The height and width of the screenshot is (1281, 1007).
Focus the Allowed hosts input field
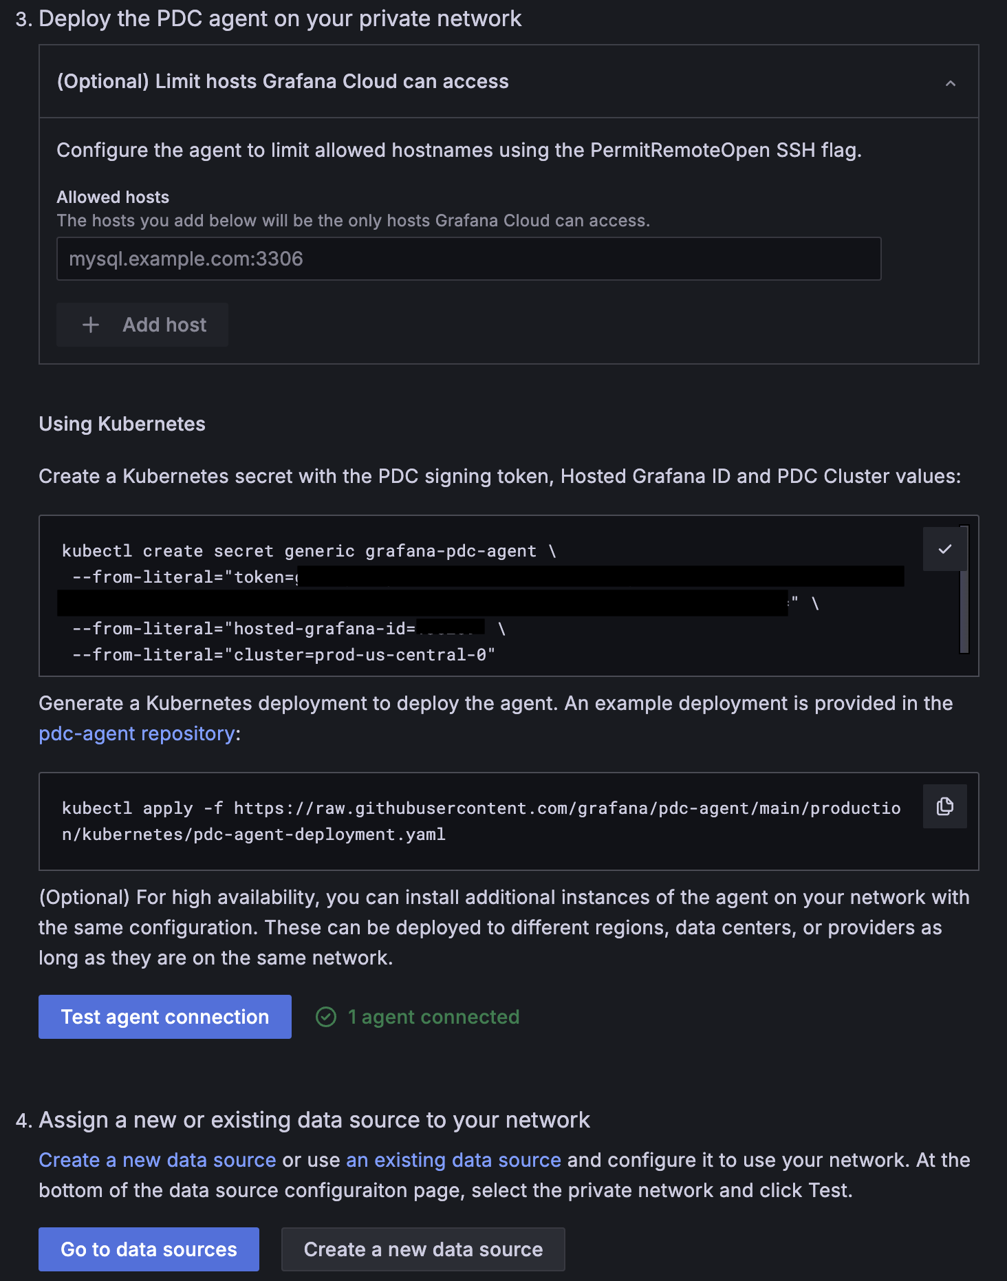coord(468,259)
